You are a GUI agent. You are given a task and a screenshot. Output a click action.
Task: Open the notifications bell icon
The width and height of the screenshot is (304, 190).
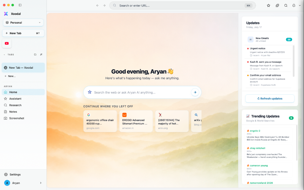(294, 6)
